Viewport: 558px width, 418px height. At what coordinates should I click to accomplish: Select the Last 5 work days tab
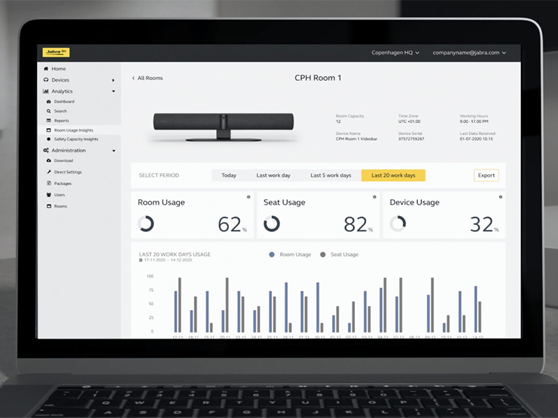[331, 176]
